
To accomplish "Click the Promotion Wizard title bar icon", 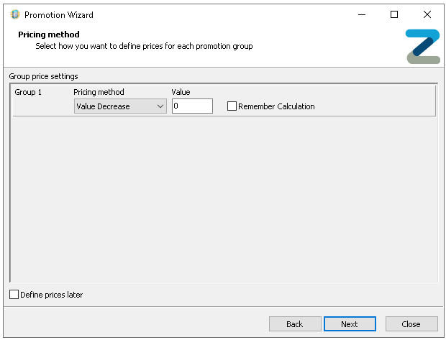I will 14,14.
